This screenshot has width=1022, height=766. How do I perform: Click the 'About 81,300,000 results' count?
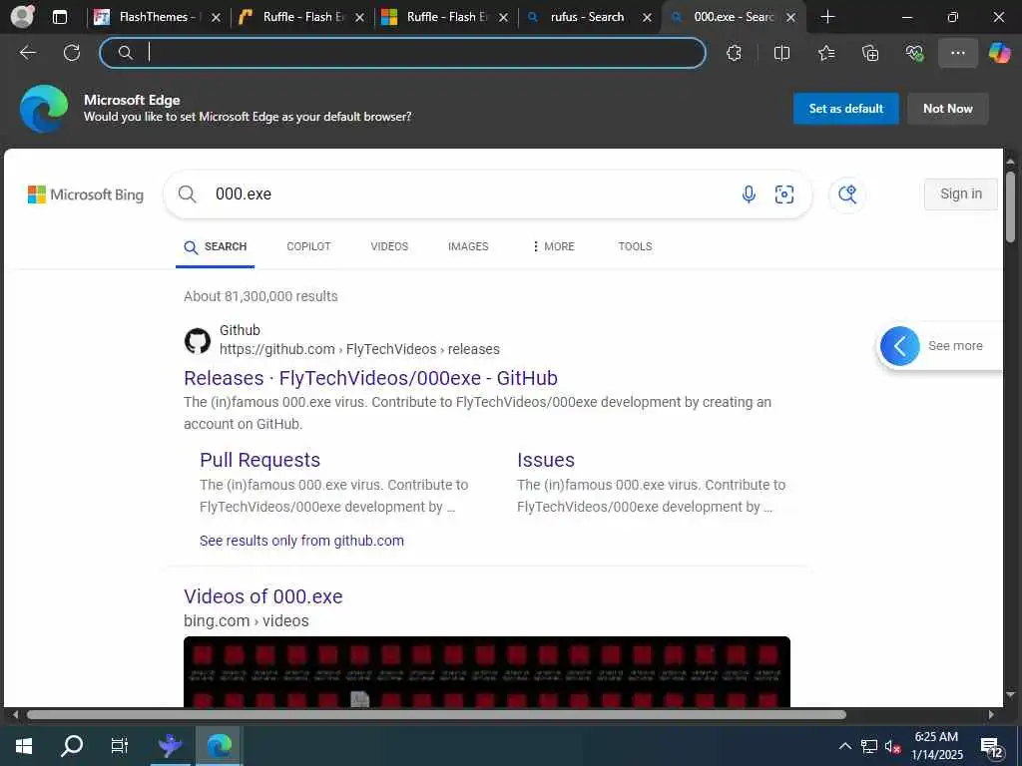coord(260,296)
